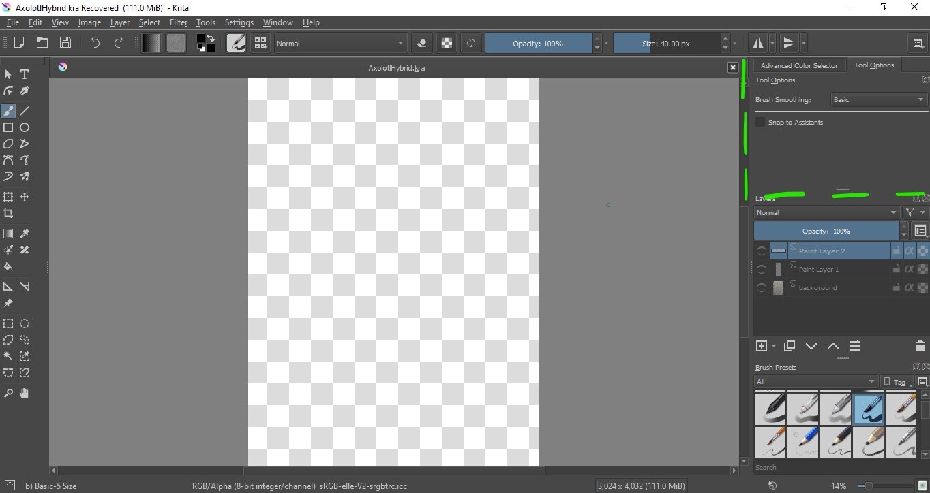Expand the brush presets All tag dropdown

click(x=815, y=381)
